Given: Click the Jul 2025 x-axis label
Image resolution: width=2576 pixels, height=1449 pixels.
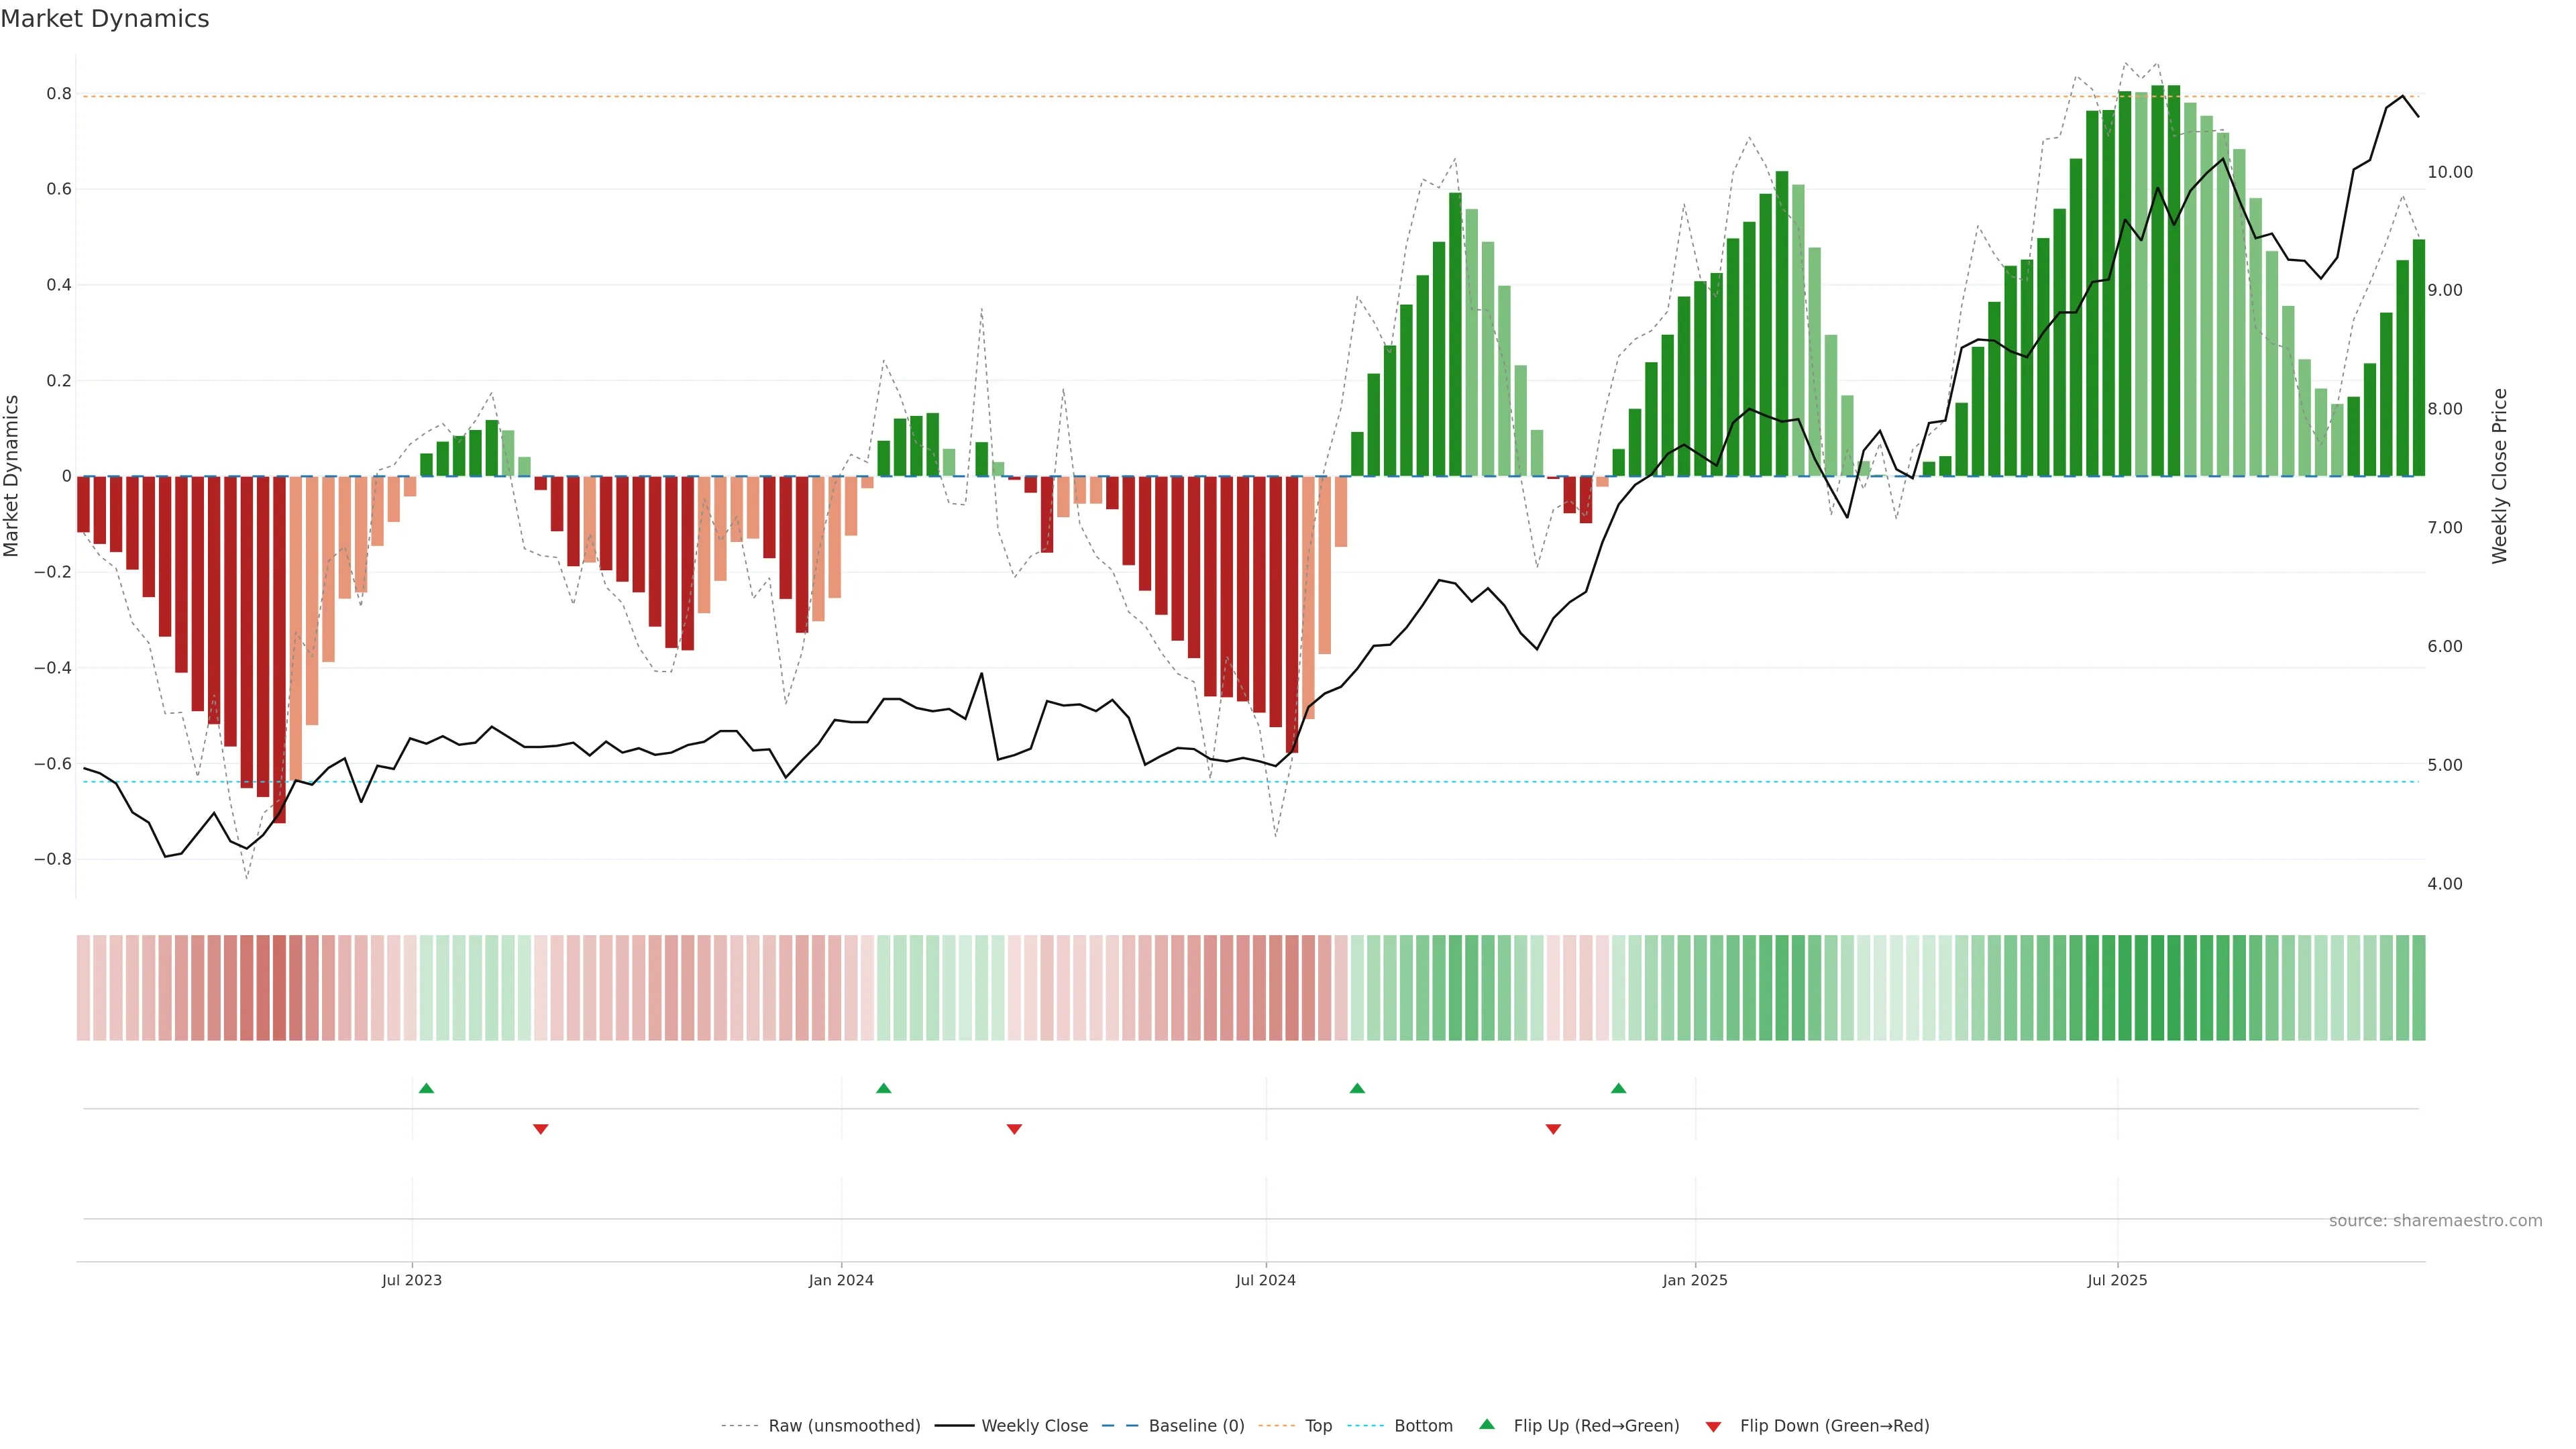Looking at the screenshot, I should pos(2117,1280).
